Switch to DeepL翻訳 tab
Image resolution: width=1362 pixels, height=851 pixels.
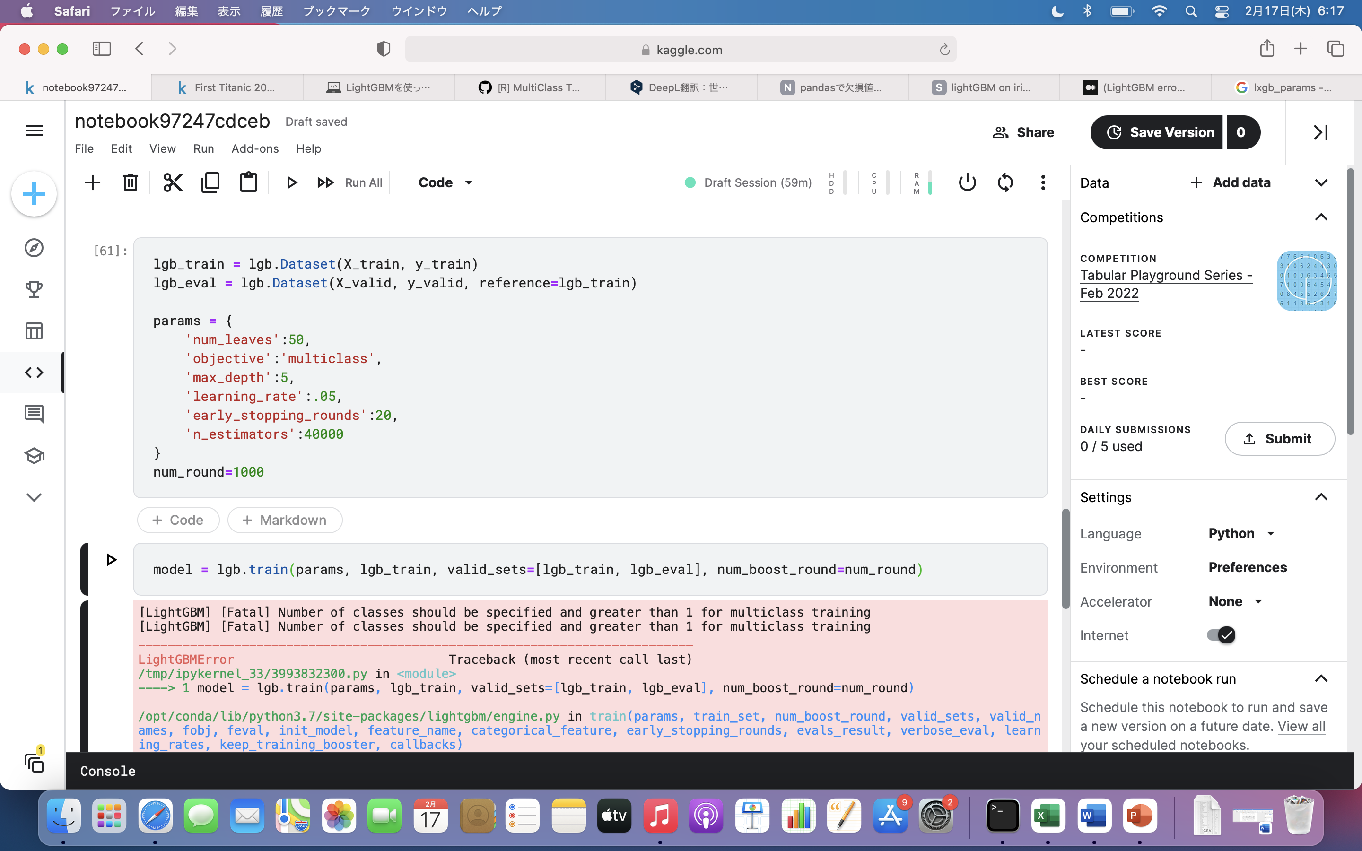pyautogui.click(x=681, y=87)
